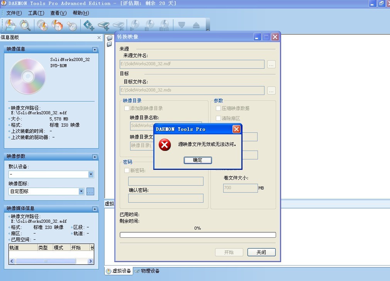This screenshot has height=281, width=390.
Task: Click the Add Image folder toolbar icon
Action: (x=10, y=25)
